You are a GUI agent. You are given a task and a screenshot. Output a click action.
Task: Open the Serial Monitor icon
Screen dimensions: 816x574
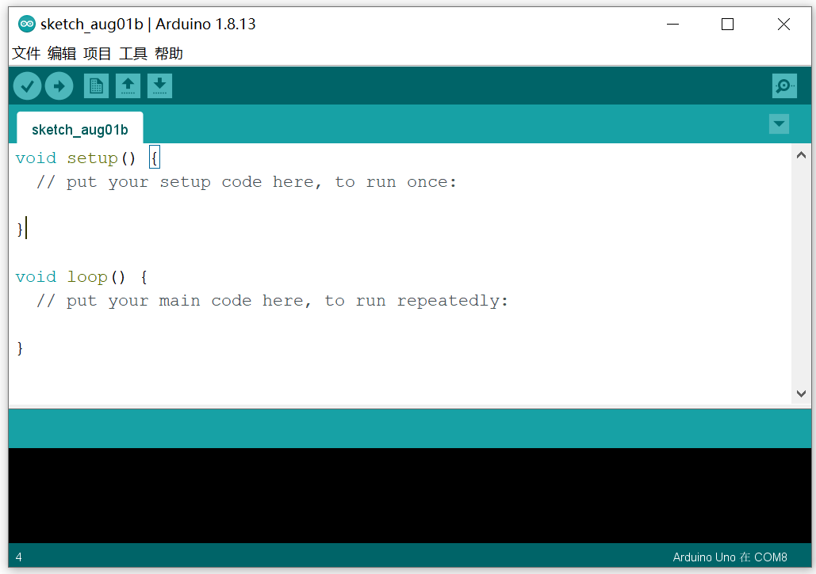click(783, 86)
